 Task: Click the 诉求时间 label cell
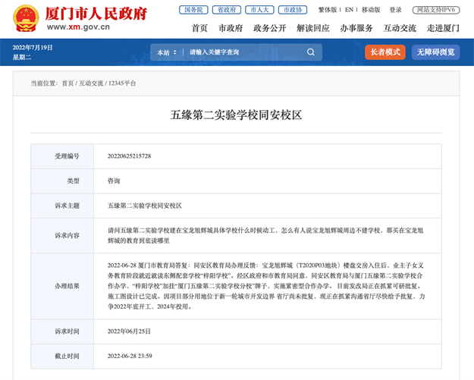(62, 331)
